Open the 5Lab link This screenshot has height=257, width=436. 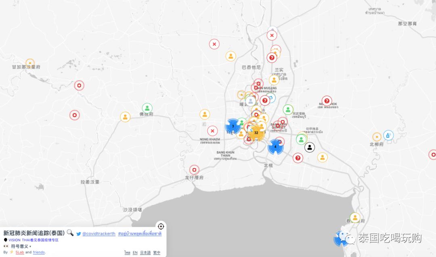point(20,252)
